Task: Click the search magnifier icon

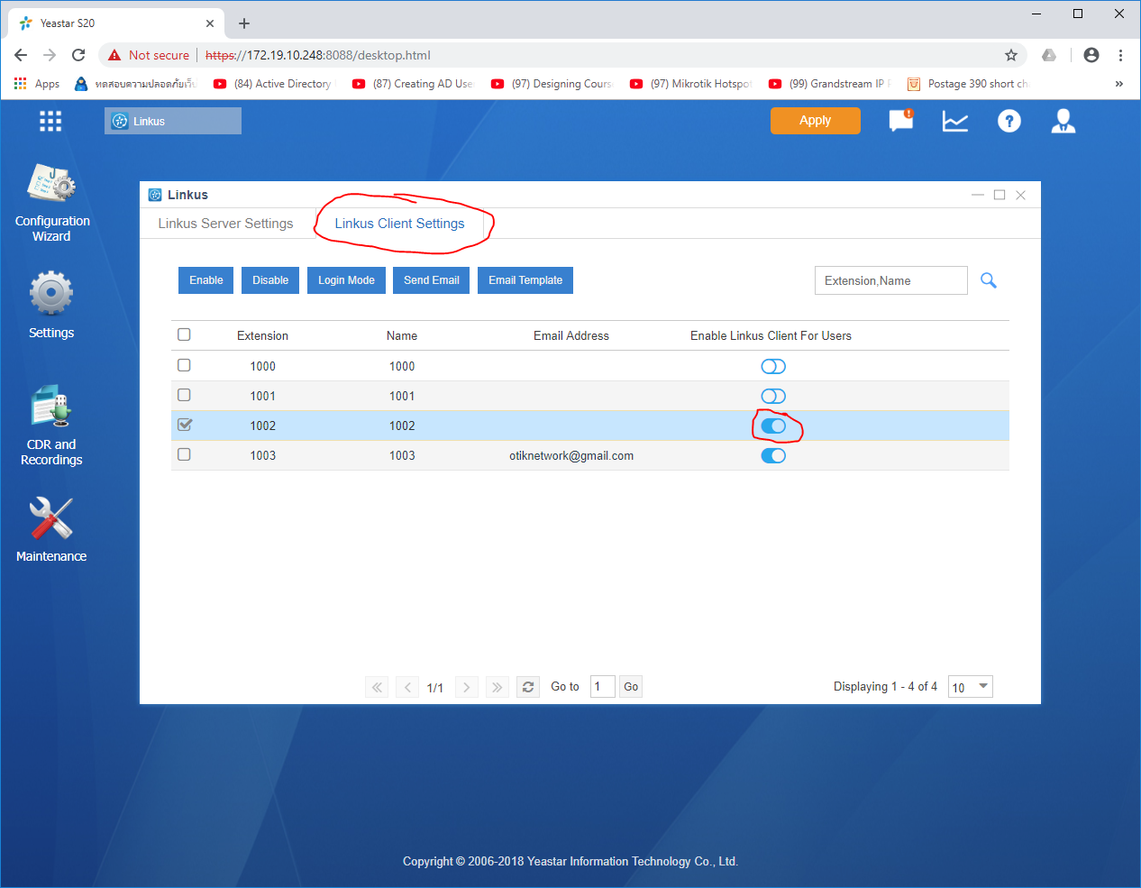Action: (989, 280)
